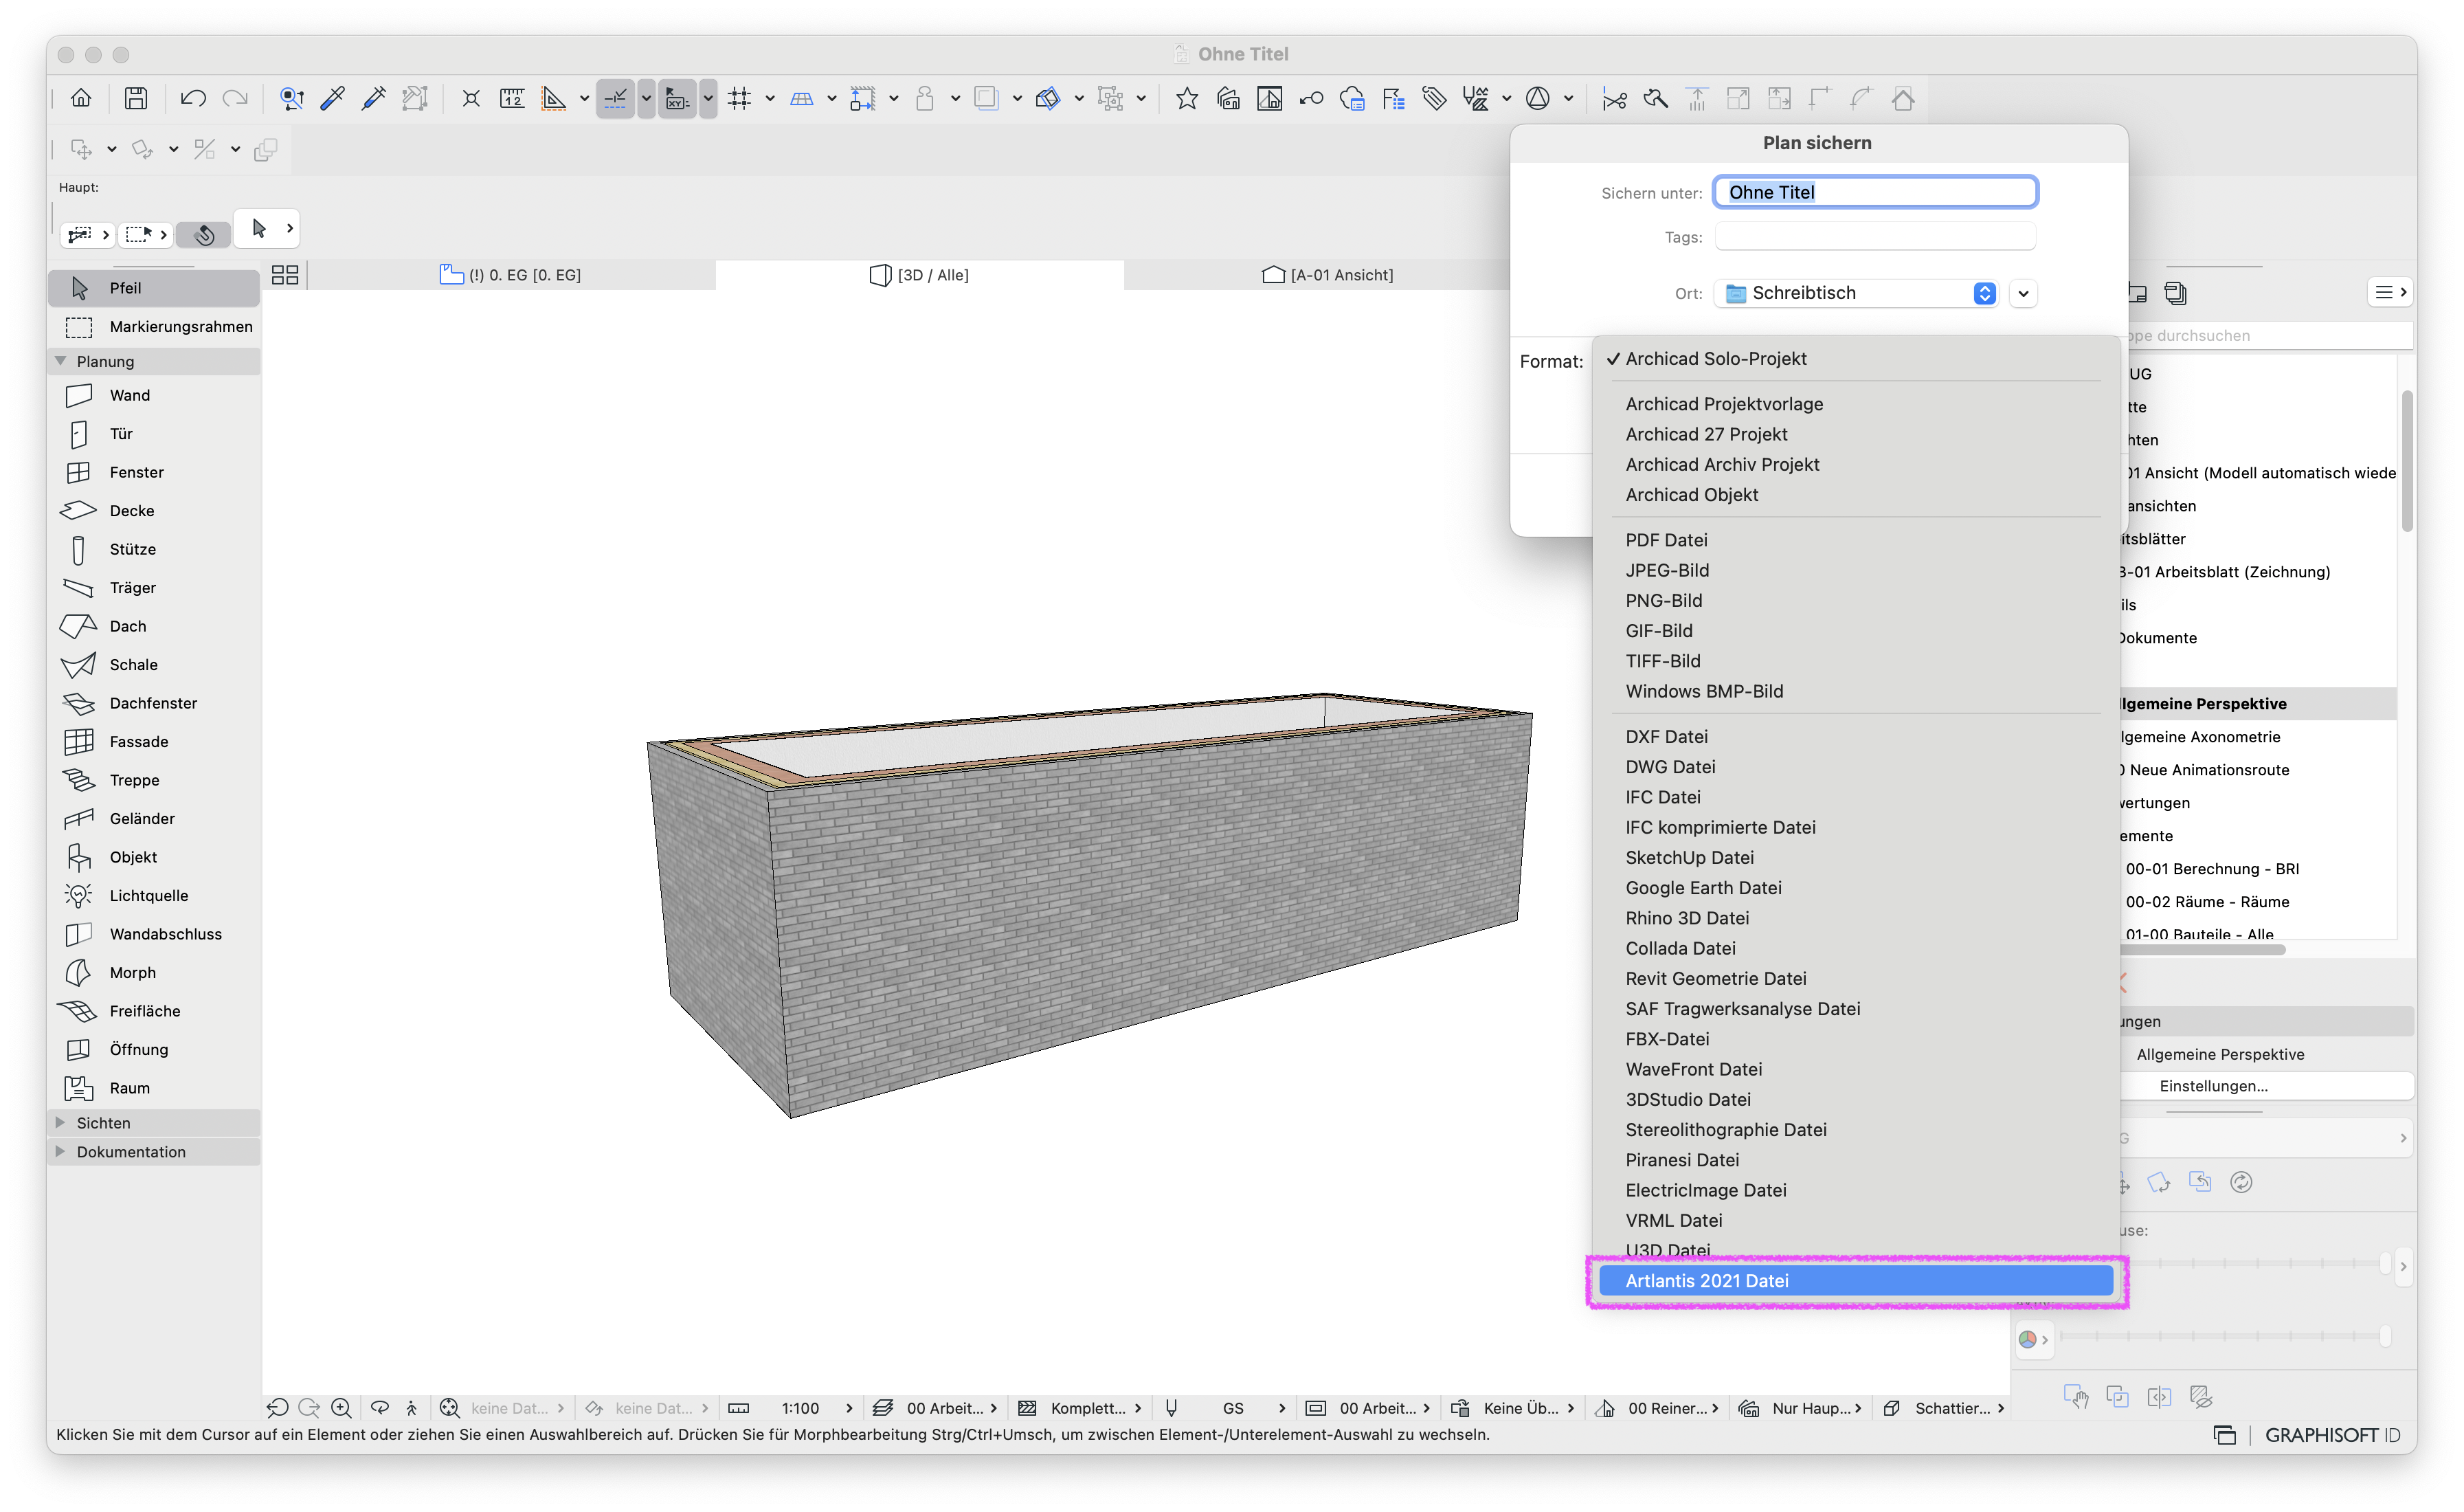The width and height of the screenshot is (2464, 1512).
Task: Expand the Dokumentation section
Action: pyautogui.click(x=61, y=1152)
